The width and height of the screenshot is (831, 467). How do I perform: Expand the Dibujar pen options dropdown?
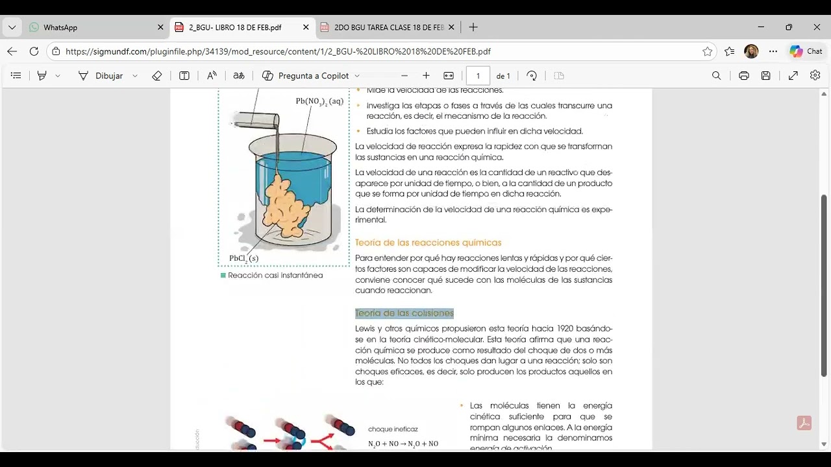click(135, 76)
